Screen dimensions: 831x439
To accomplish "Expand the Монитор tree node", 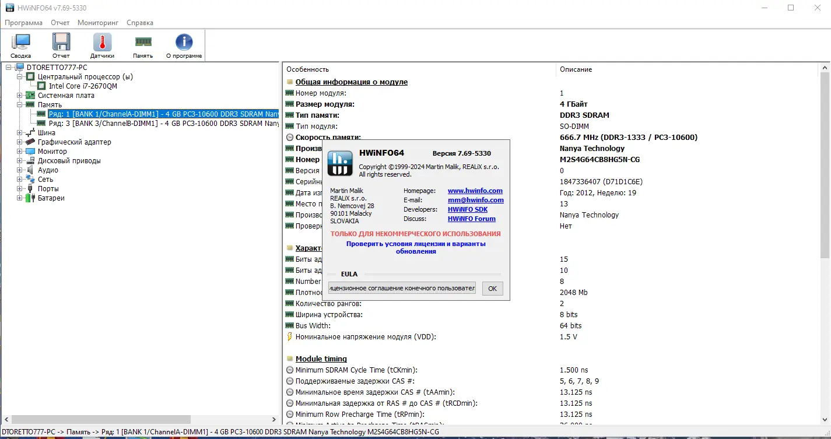I will pyautogui.click(x=20, y=152).
